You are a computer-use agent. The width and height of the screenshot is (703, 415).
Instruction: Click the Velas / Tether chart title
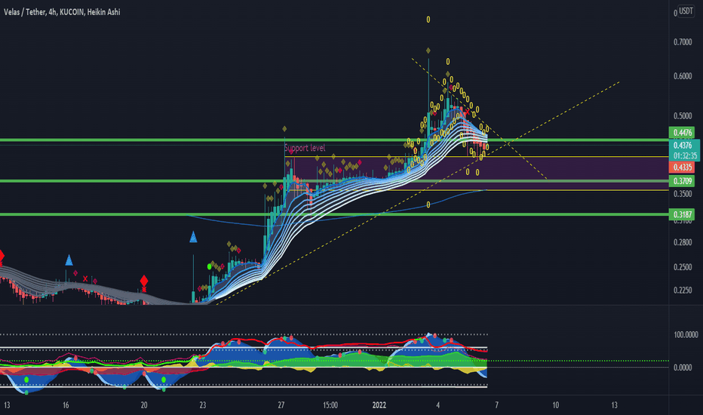(x=62, y=12)
